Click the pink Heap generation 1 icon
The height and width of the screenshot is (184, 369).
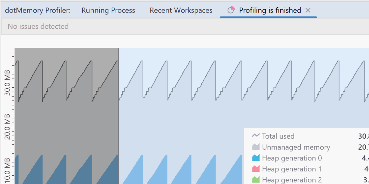pyautogui.click(x=256, y=169)
